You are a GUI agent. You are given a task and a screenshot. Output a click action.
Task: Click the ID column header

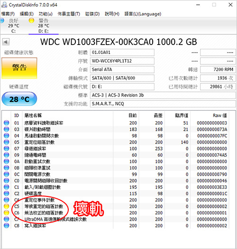click(x=17, y=116)
